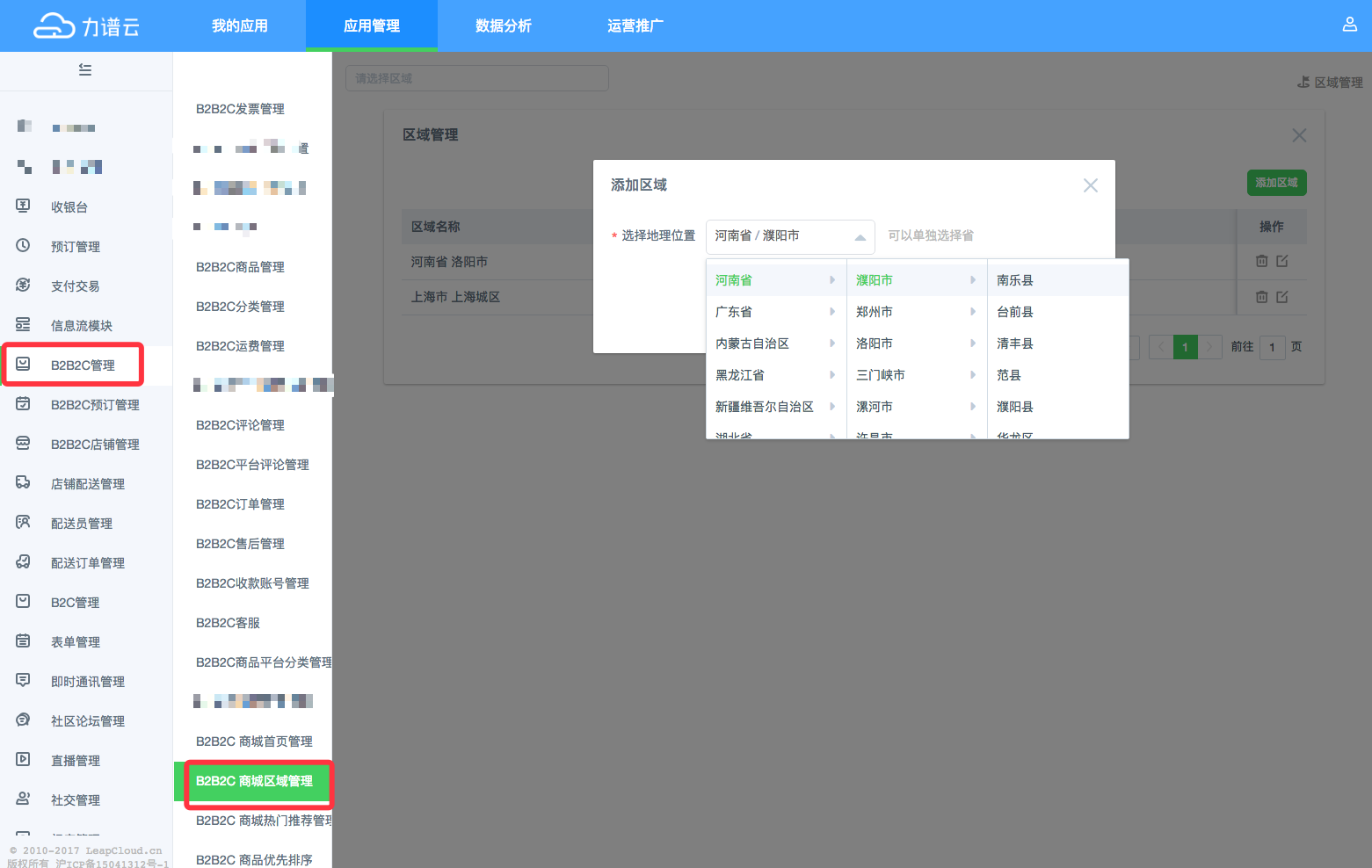The image size is (1372, 868).
Task: Collapse the sidebar with the menu fold icon
Action: [85, 69]
